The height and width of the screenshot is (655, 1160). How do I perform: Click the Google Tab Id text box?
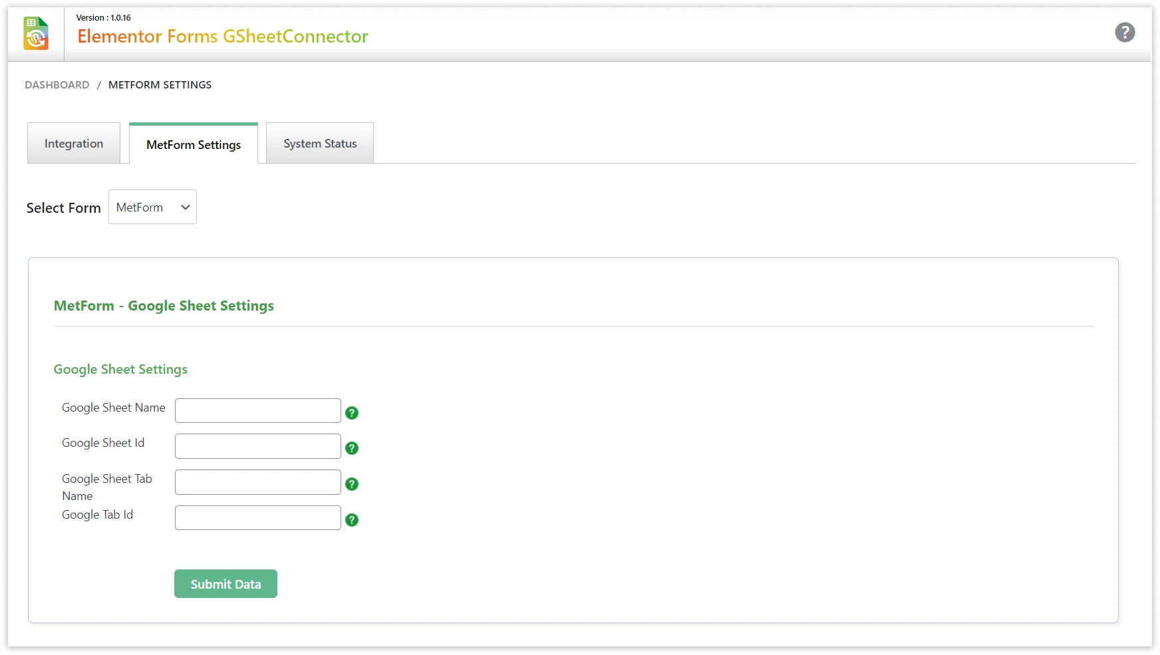(x=258, y=518)
